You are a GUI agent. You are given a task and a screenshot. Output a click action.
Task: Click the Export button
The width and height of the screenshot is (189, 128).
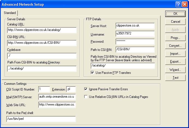tap(175, 62)
